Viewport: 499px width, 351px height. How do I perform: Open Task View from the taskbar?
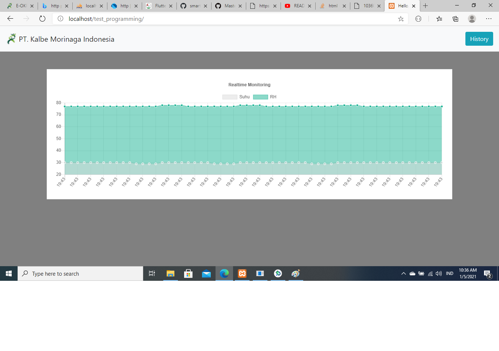point(152,273)
